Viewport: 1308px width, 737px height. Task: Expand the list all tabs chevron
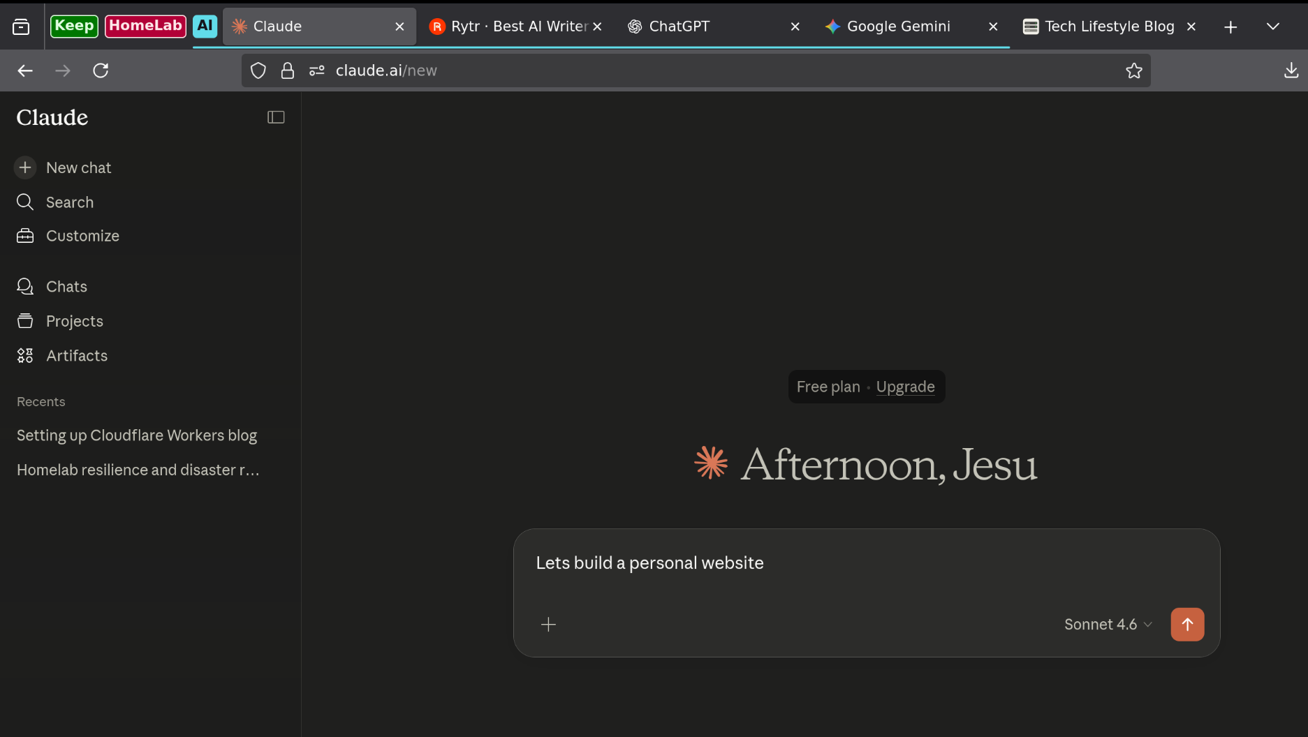tap(1273, 27)
